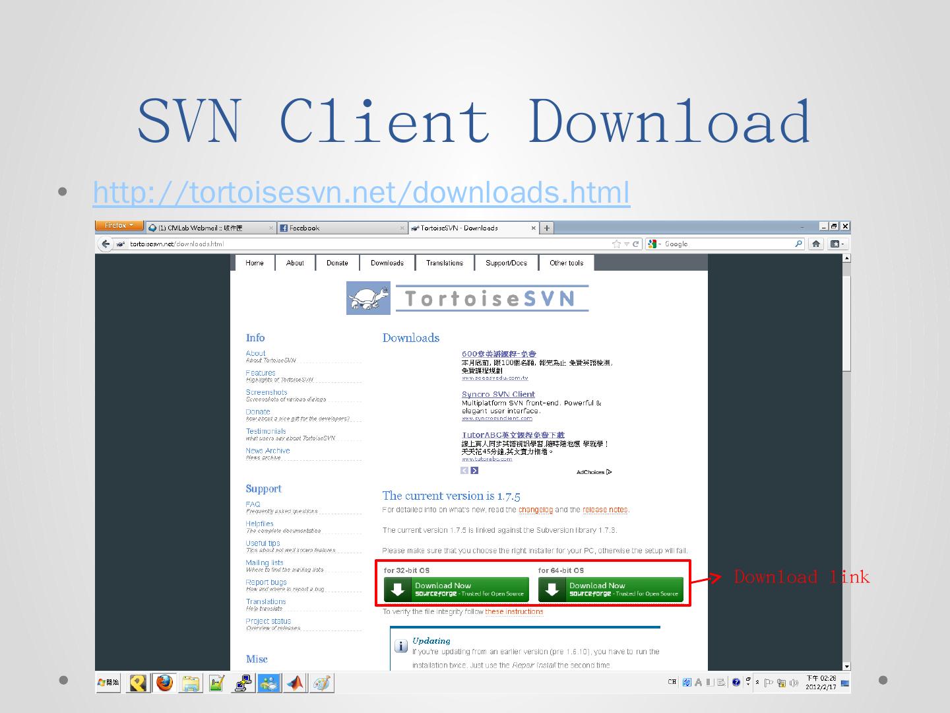Click the Messenger taskbar icon

tap(269, 683)
